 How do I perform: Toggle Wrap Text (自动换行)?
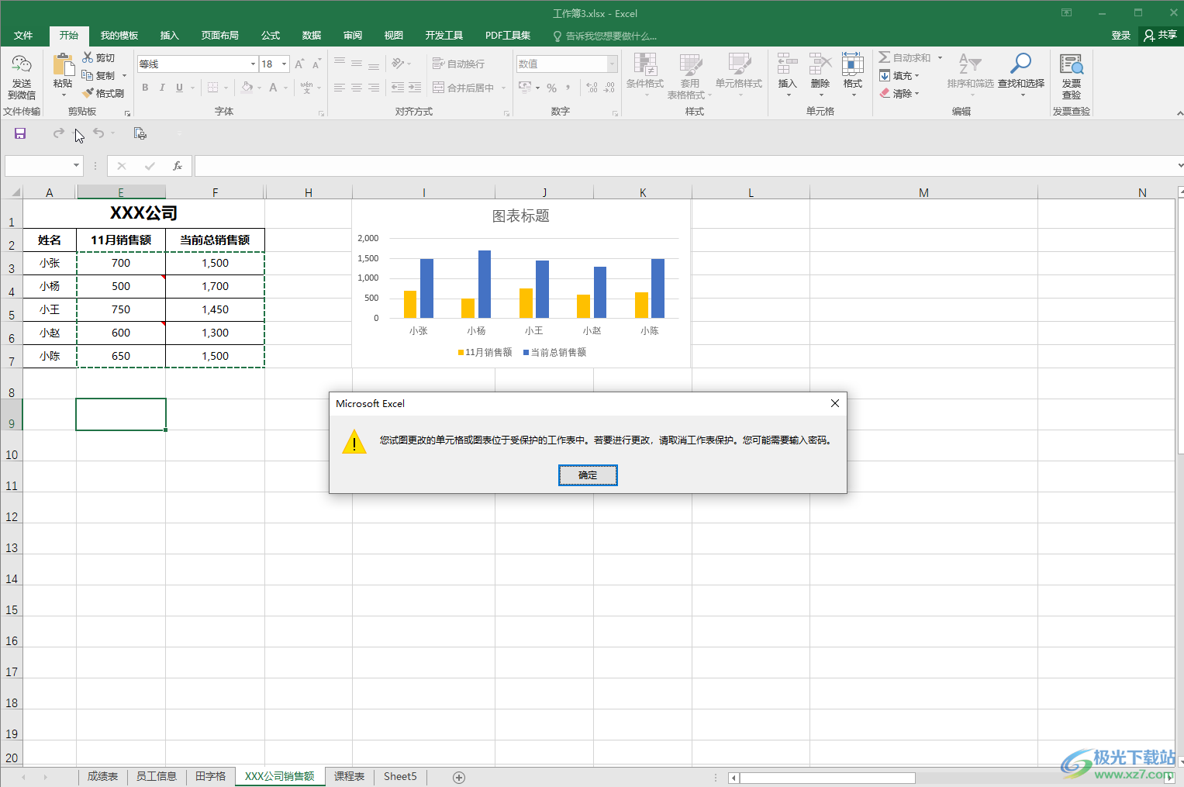click(x=458, y=64)
